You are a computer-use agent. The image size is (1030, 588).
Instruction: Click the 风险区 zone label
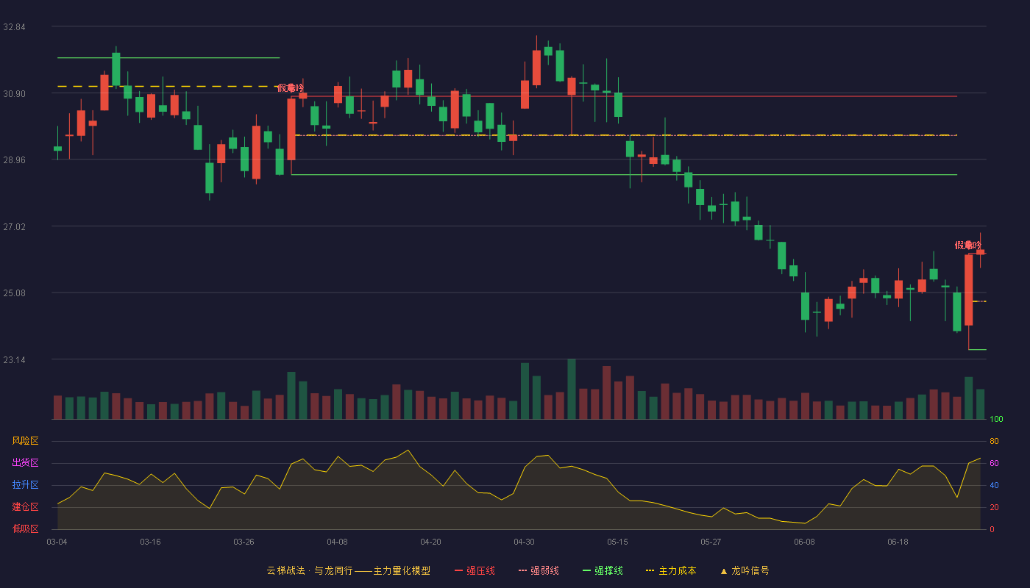point(26,441)
